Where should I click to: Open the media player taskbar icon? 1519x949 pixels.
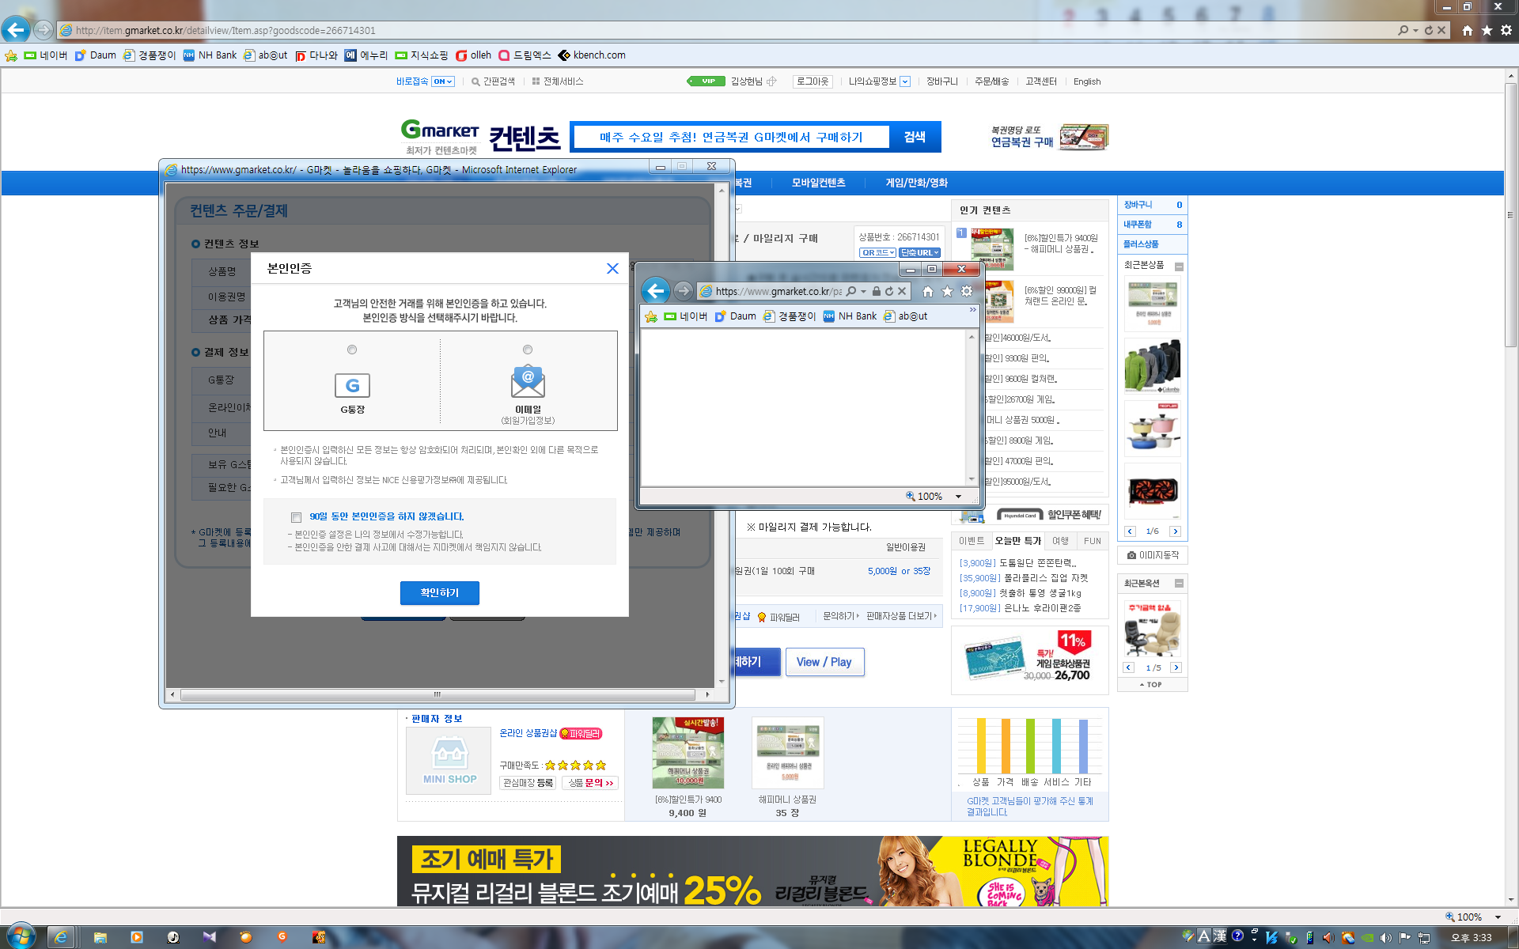tap(137, 937)
